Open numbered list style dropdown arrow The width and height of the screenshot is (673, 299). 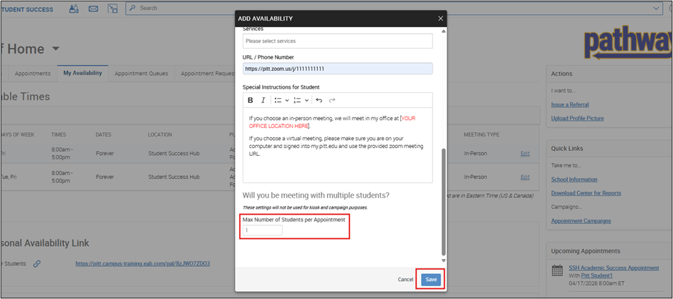click(x=306, y=100)
